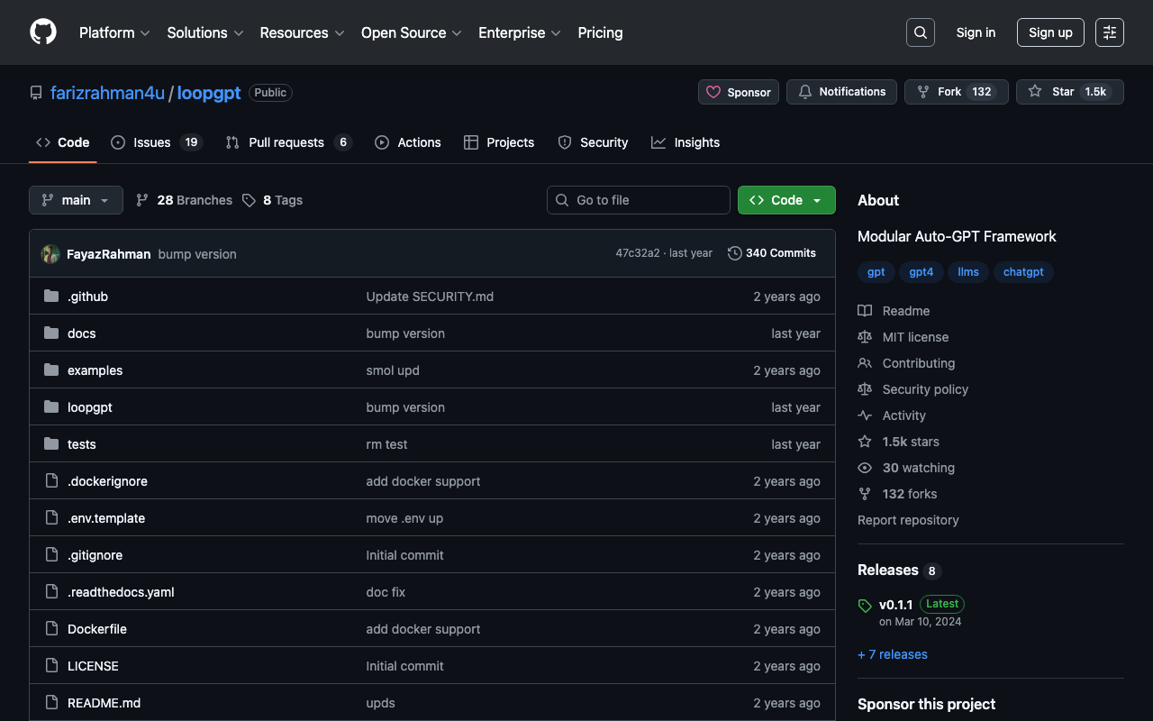Click the GitHub logo icon
The image size is (1153, 721).
(x=43, y=32)
